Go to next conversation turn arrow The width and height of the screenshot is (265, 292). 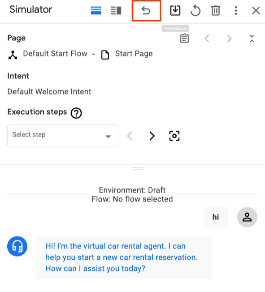coord(229,39)
